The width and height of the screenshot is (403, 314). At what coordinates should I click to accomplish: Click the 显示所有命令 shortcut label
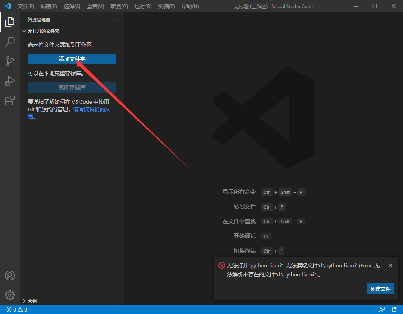[x=239, y=192]
